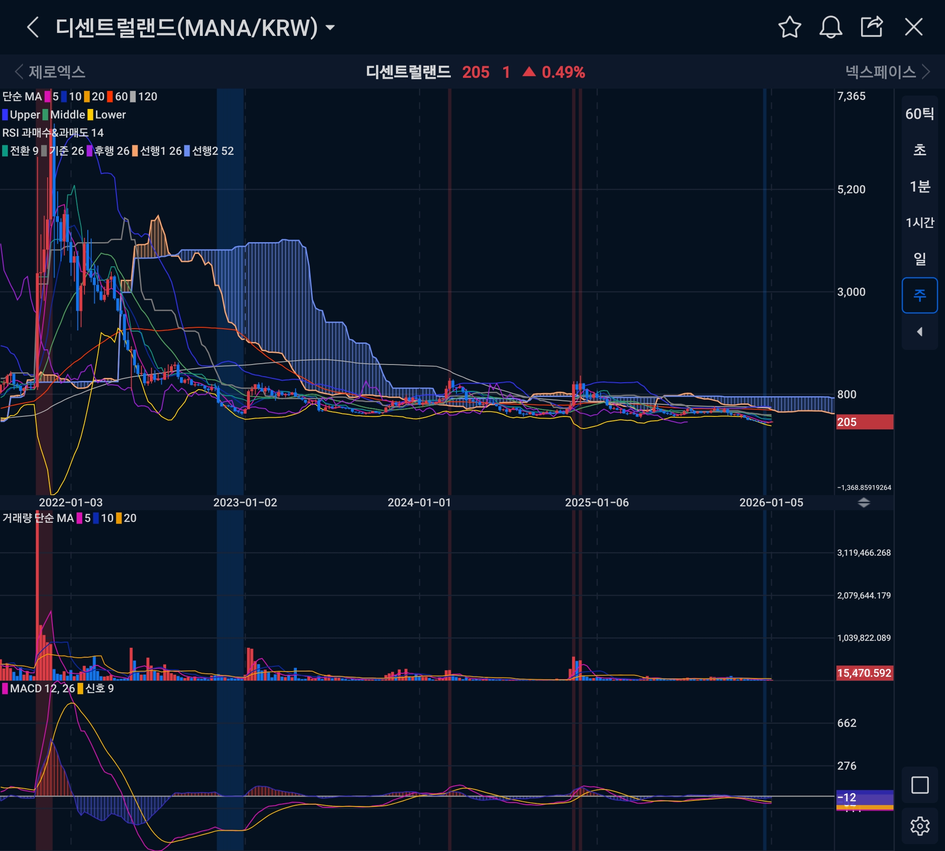This screenshot has height=851, width=945.
Task: Choose 1시간 timeframe option
Action: pyautogui.click(x=919, y=223)
